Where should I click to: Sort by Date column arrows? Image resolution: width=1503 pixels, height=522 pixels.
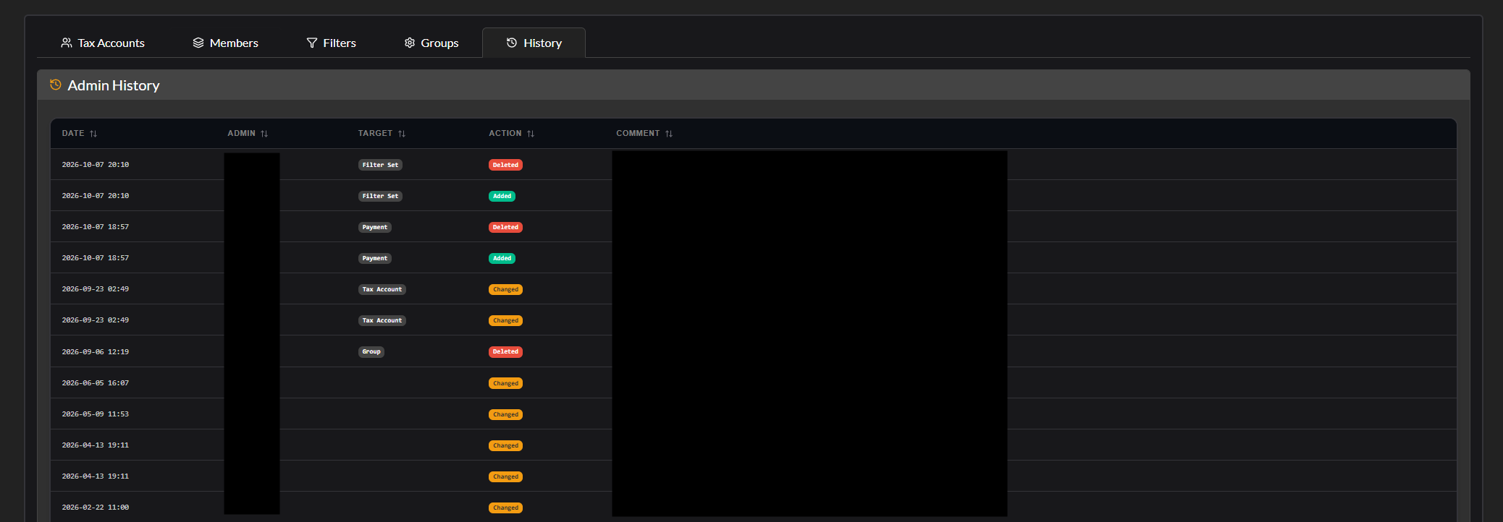click(93, 134)
